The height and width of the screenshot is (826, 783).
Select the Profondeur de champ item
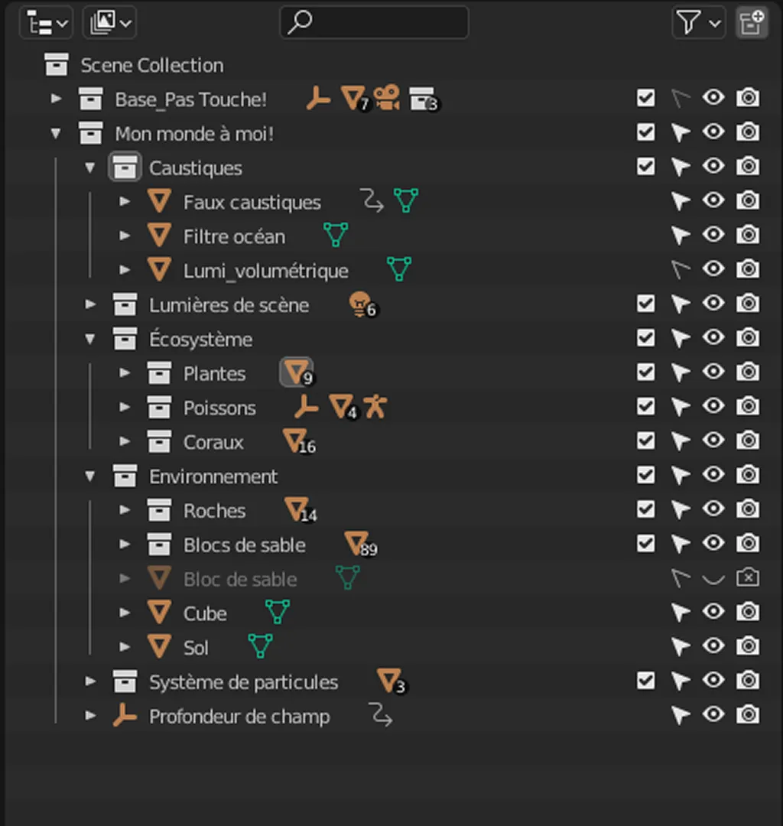pos(239,717)
